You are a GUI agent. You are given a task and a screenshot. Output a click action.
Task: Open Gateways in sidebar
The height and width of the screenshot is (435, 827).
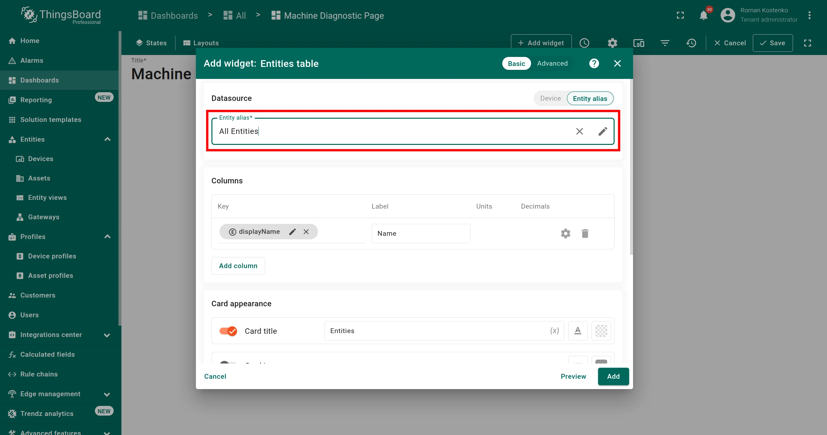60,217
